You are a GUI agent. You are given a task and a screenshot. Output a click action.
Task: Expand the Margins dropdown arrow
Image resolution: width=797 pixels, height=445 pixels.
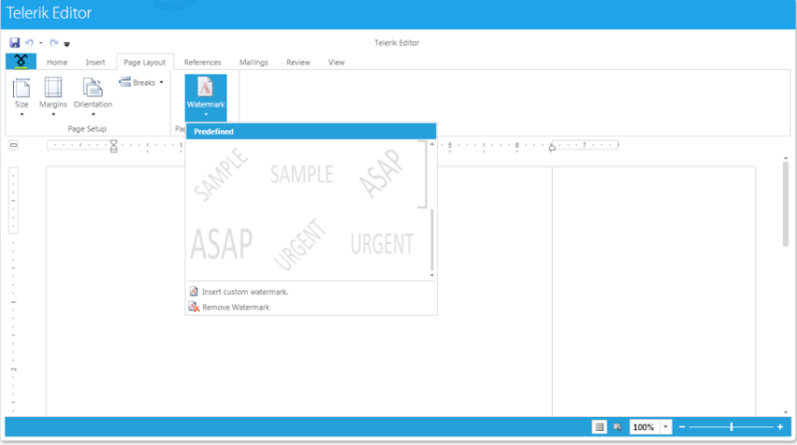[x=53, y=115]
